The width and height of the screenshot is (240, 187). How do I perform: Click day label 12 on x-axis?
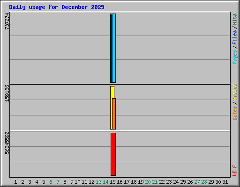click(x=91, y=182)
